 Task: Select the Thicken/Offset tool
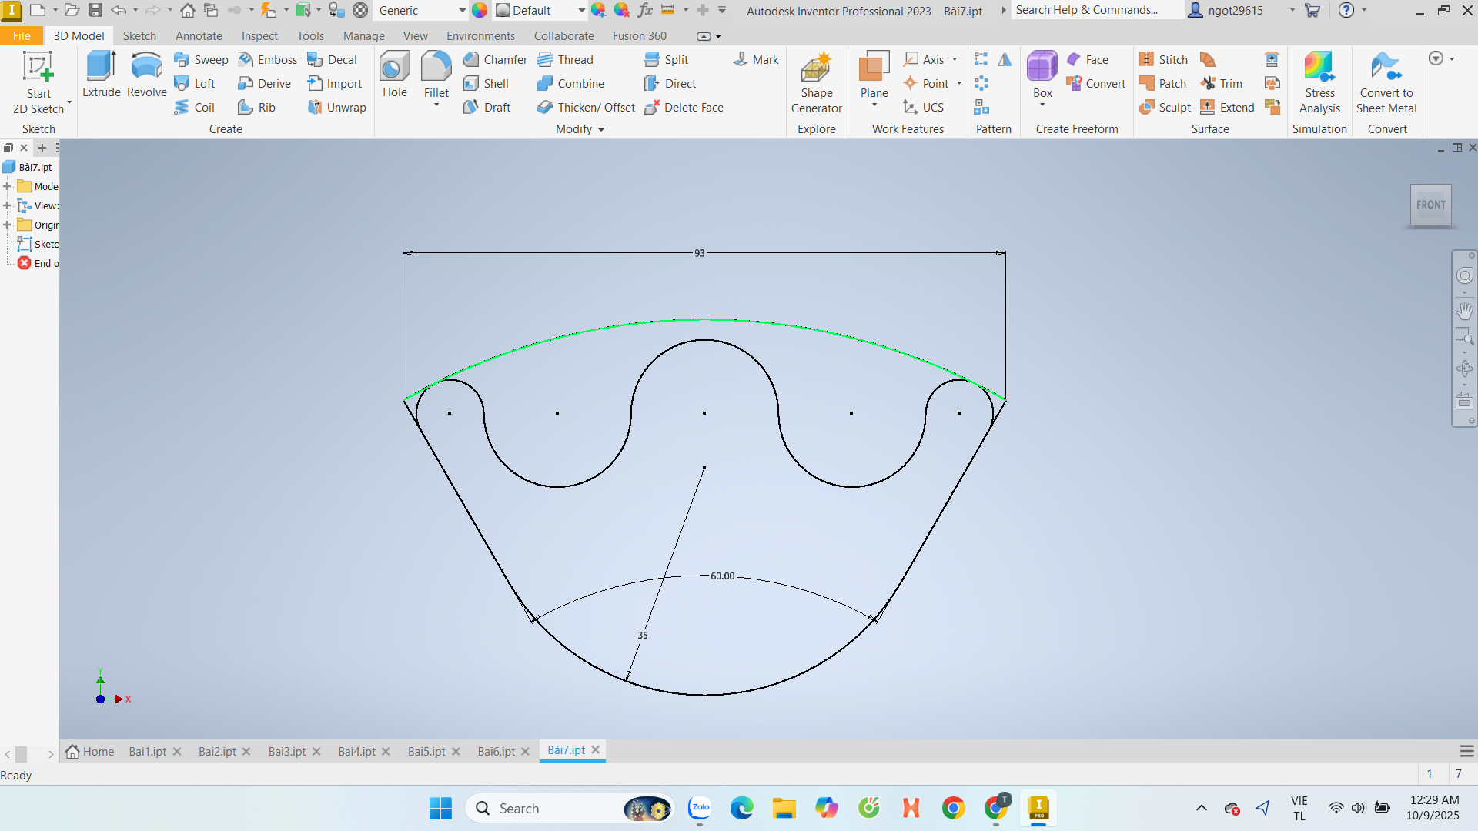(587, 108)
